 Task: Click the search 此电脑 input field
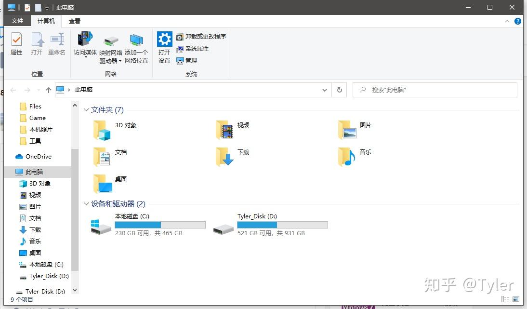[x=435, y=90]
